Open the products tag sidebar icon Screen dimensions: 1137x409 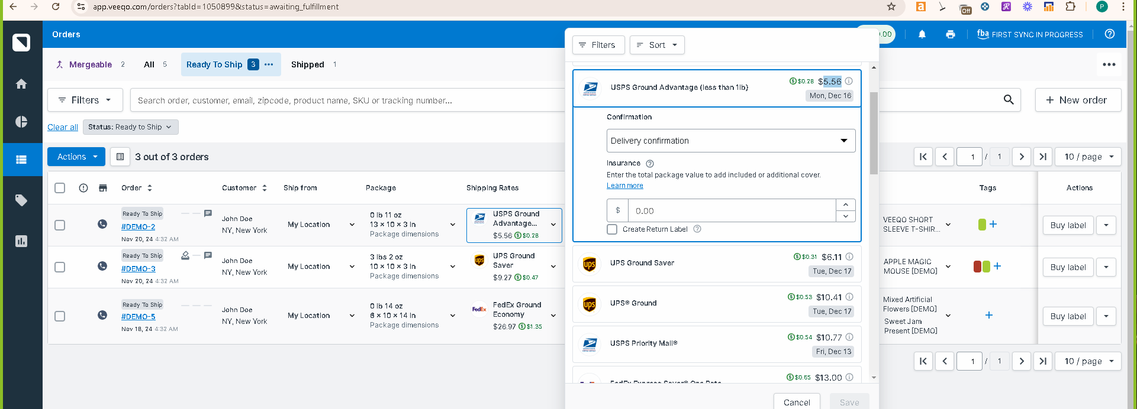(21, 200)
